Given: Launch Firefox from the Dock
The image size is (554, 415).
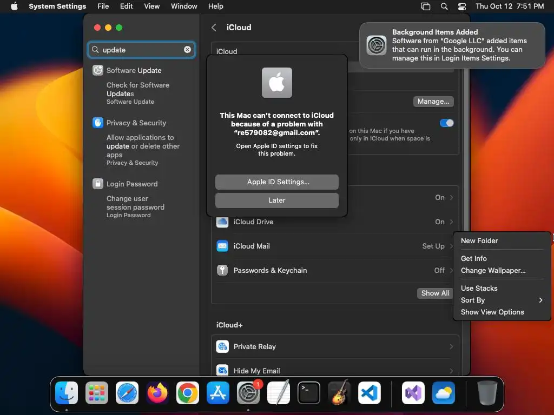Looking at the screenshot, I should pyautogui.click(x=157, y=393).
